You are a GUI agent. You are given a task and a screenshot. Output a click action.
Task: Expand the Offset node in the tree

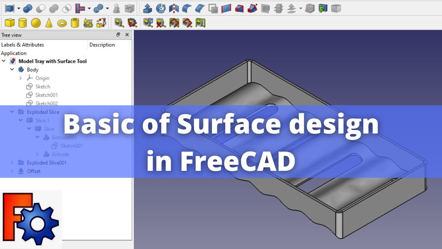[12, 171]
